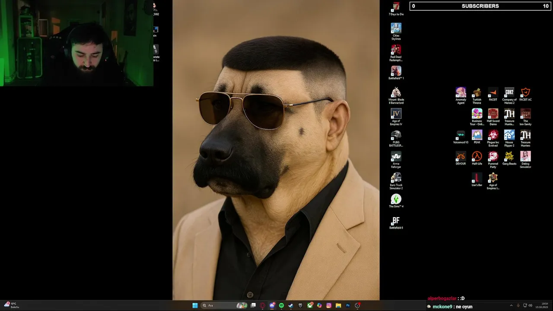Select the Company of Heroes 2 icon
This screenshot has height=311, width=553.
point(509,95)
